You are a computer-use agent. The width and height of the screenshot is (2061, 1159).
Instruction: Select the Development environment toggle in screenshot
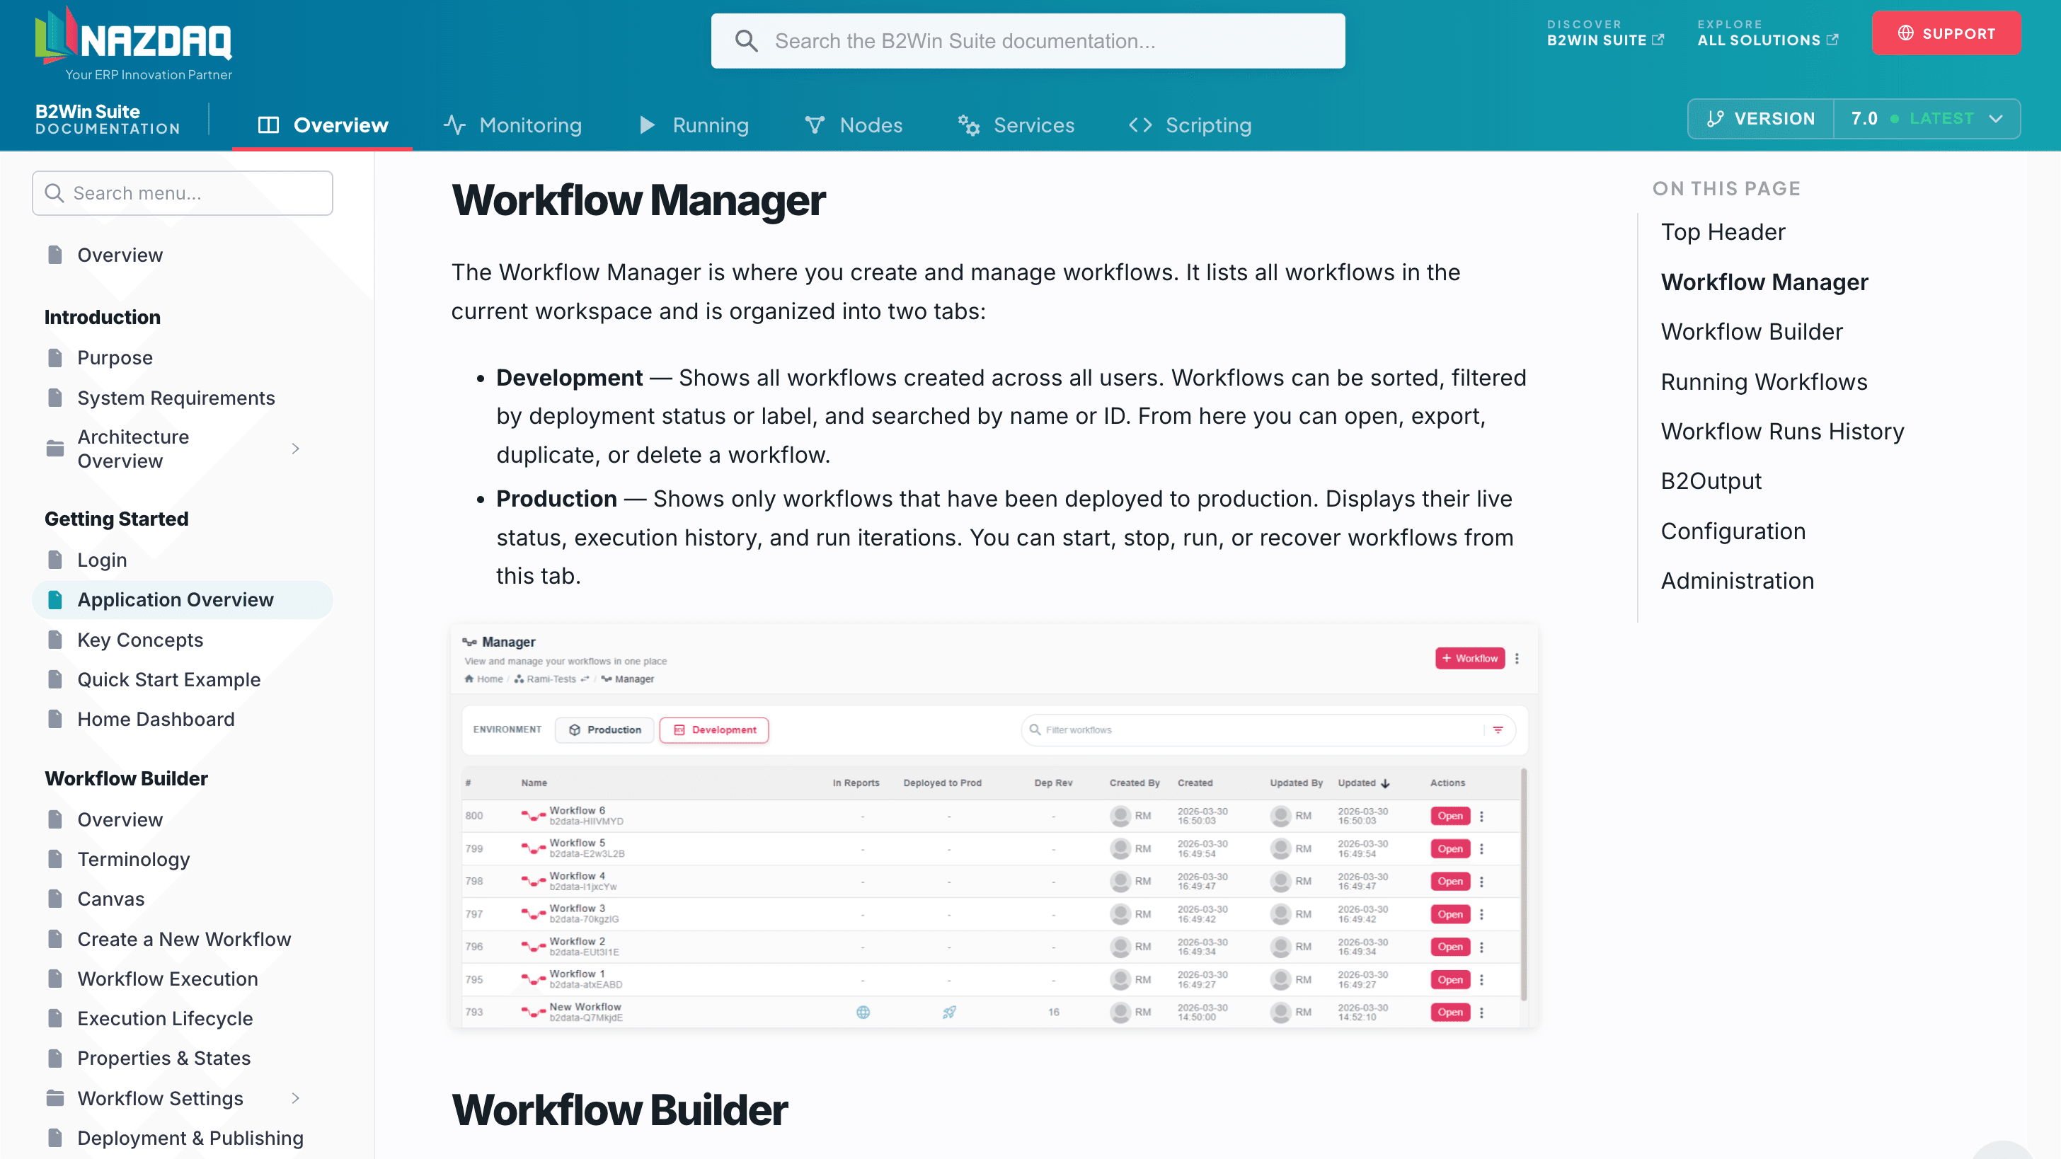(714, 730)
